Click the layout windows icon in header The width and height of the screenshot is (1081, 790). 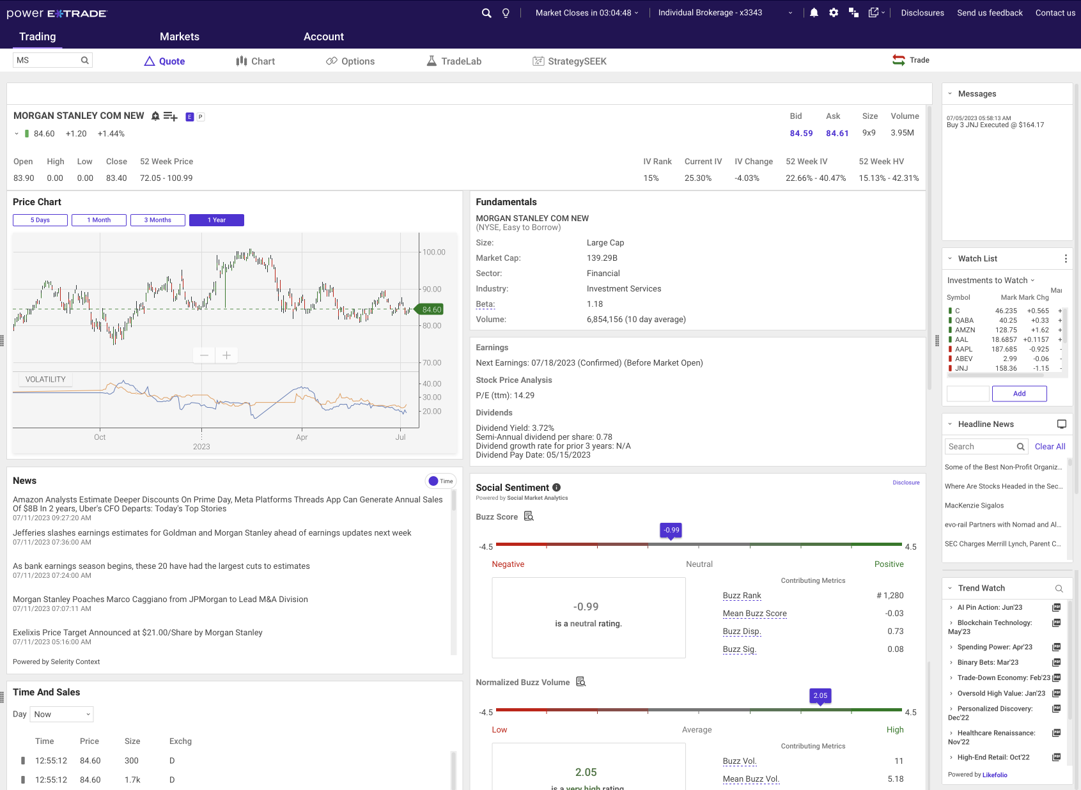[853, 13]
